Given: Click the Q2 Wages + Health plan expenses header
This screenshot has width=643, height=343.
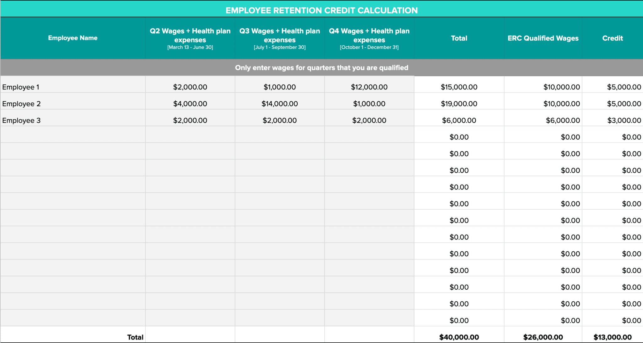Looking at the screenshot, I should click(190, 38).
